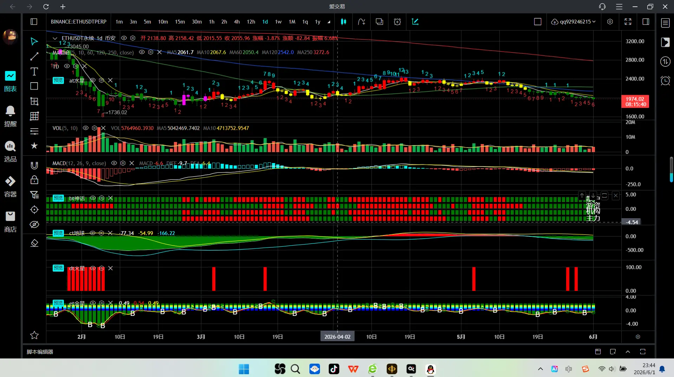Choose the rectangle shape tool
Screen dimensions: 674x377
click(x=34, y=86)
